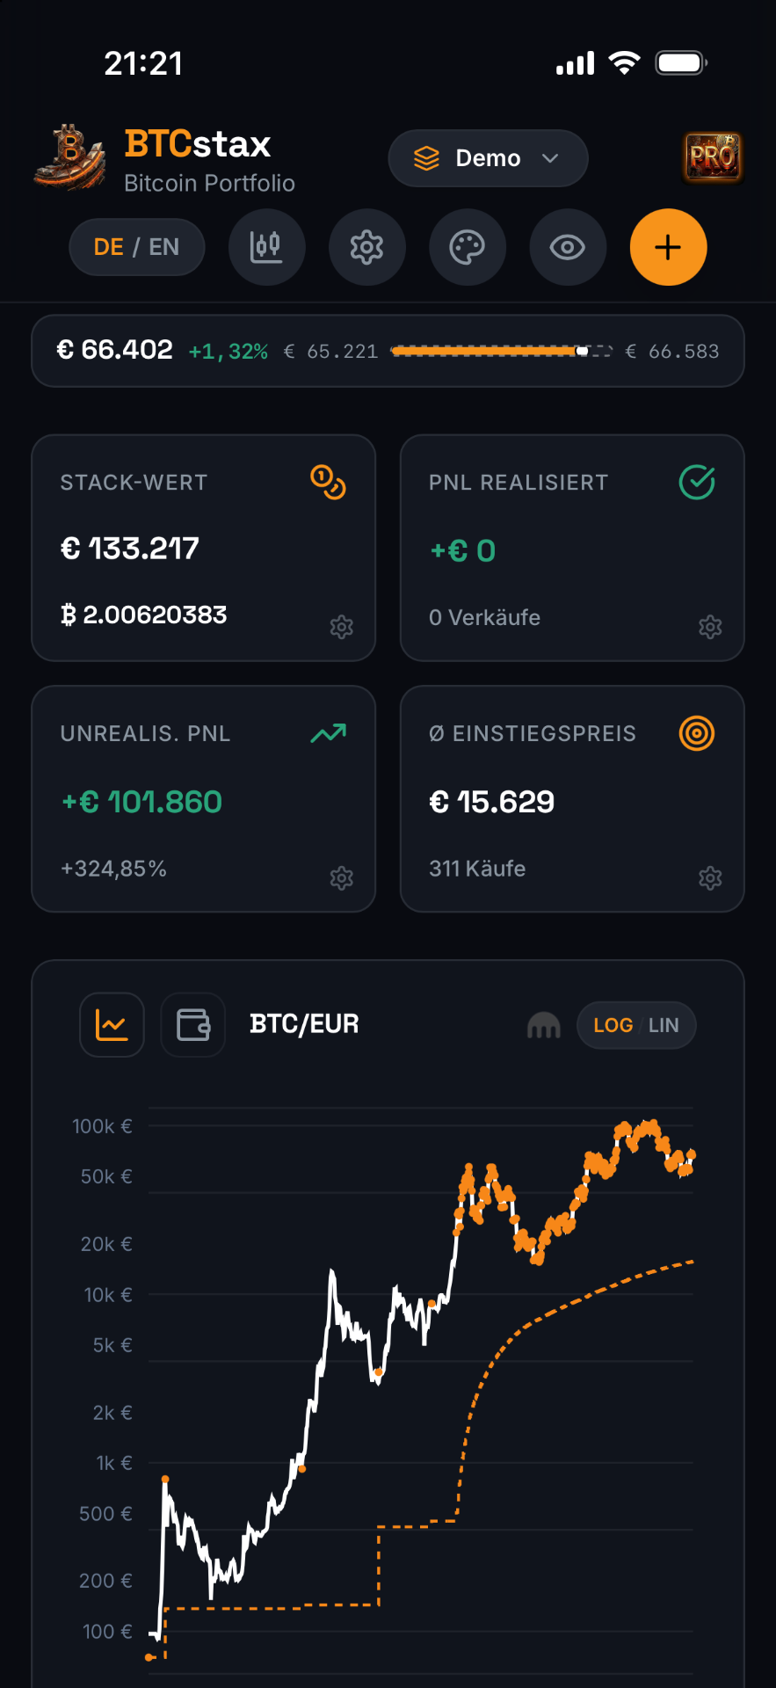
Task: Open the color theme palette
Action: click(x=467, y=247)
